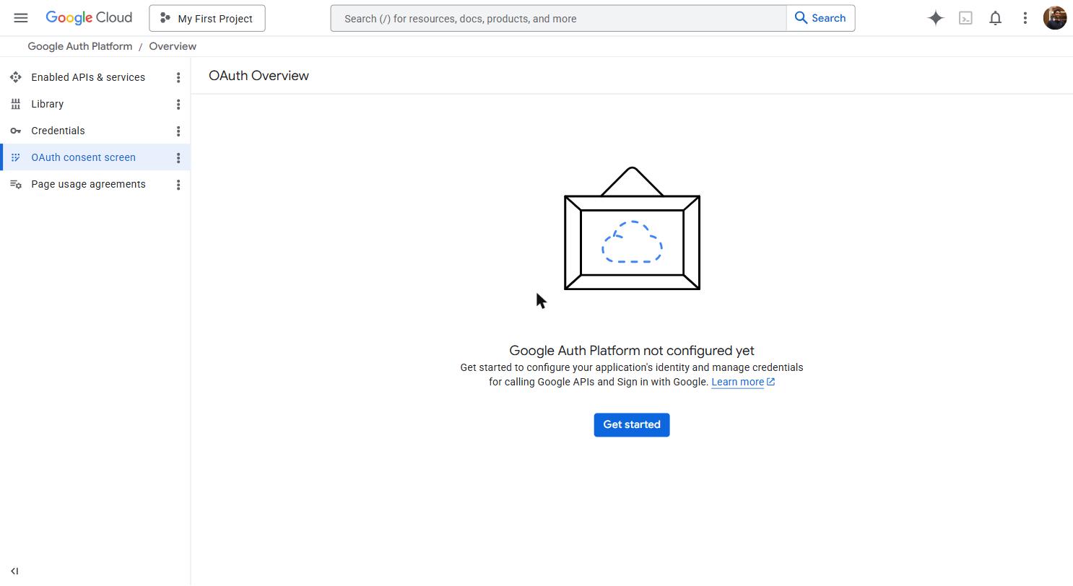Open more options for OAuth consent screen
This screenshot has width=1073, height=586.
point(178,157)
